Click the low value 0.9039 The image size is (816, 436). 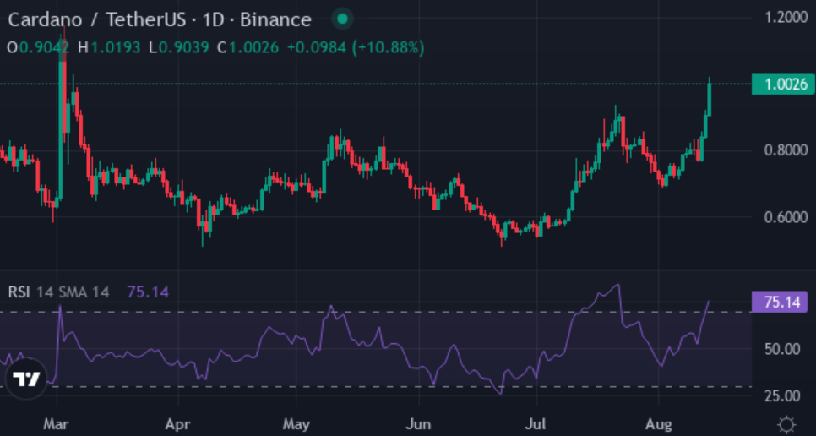point(183,48)
